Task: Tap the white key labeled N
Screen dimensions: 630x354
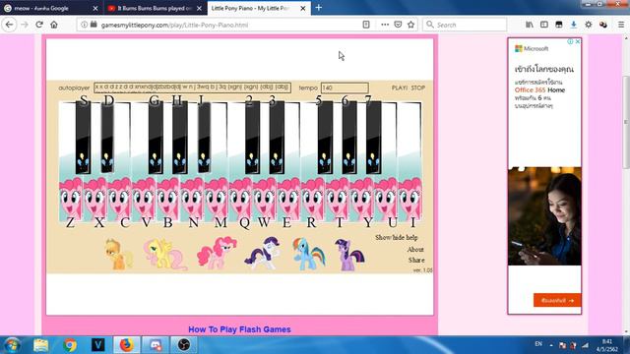Action: (192, 199)
